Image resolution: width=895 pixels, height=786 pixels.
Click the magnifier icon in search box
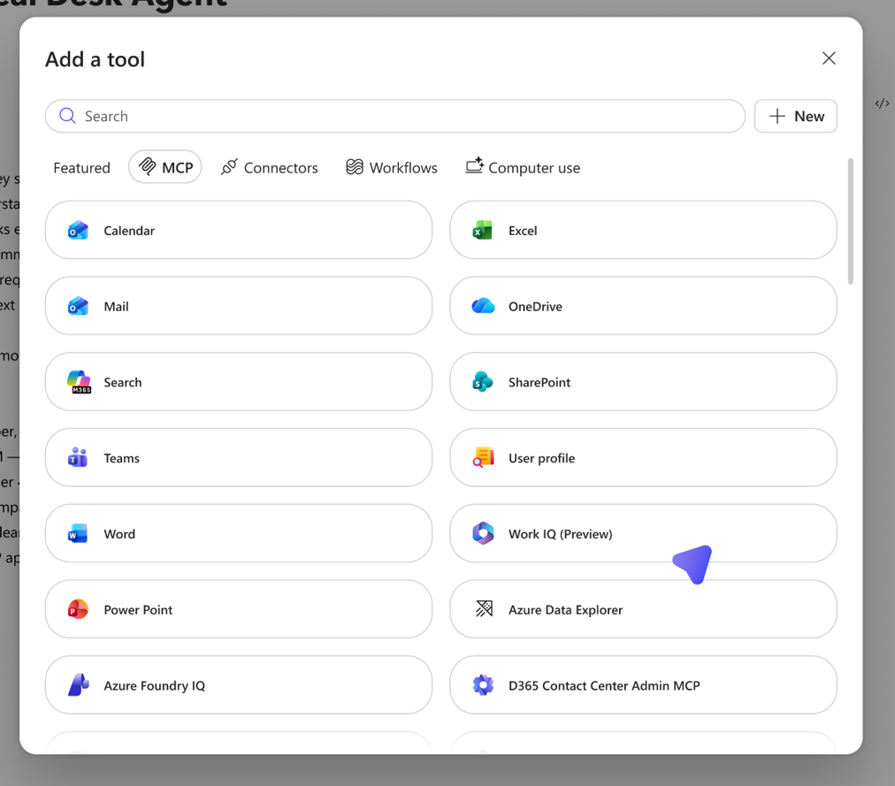click(x=67, y=116)
